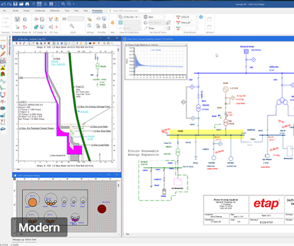Image resolution: width=294 pixels, height=246 pixels.
Task: Open the Macro Study Wizards dropdown
Action: point(189,23)
